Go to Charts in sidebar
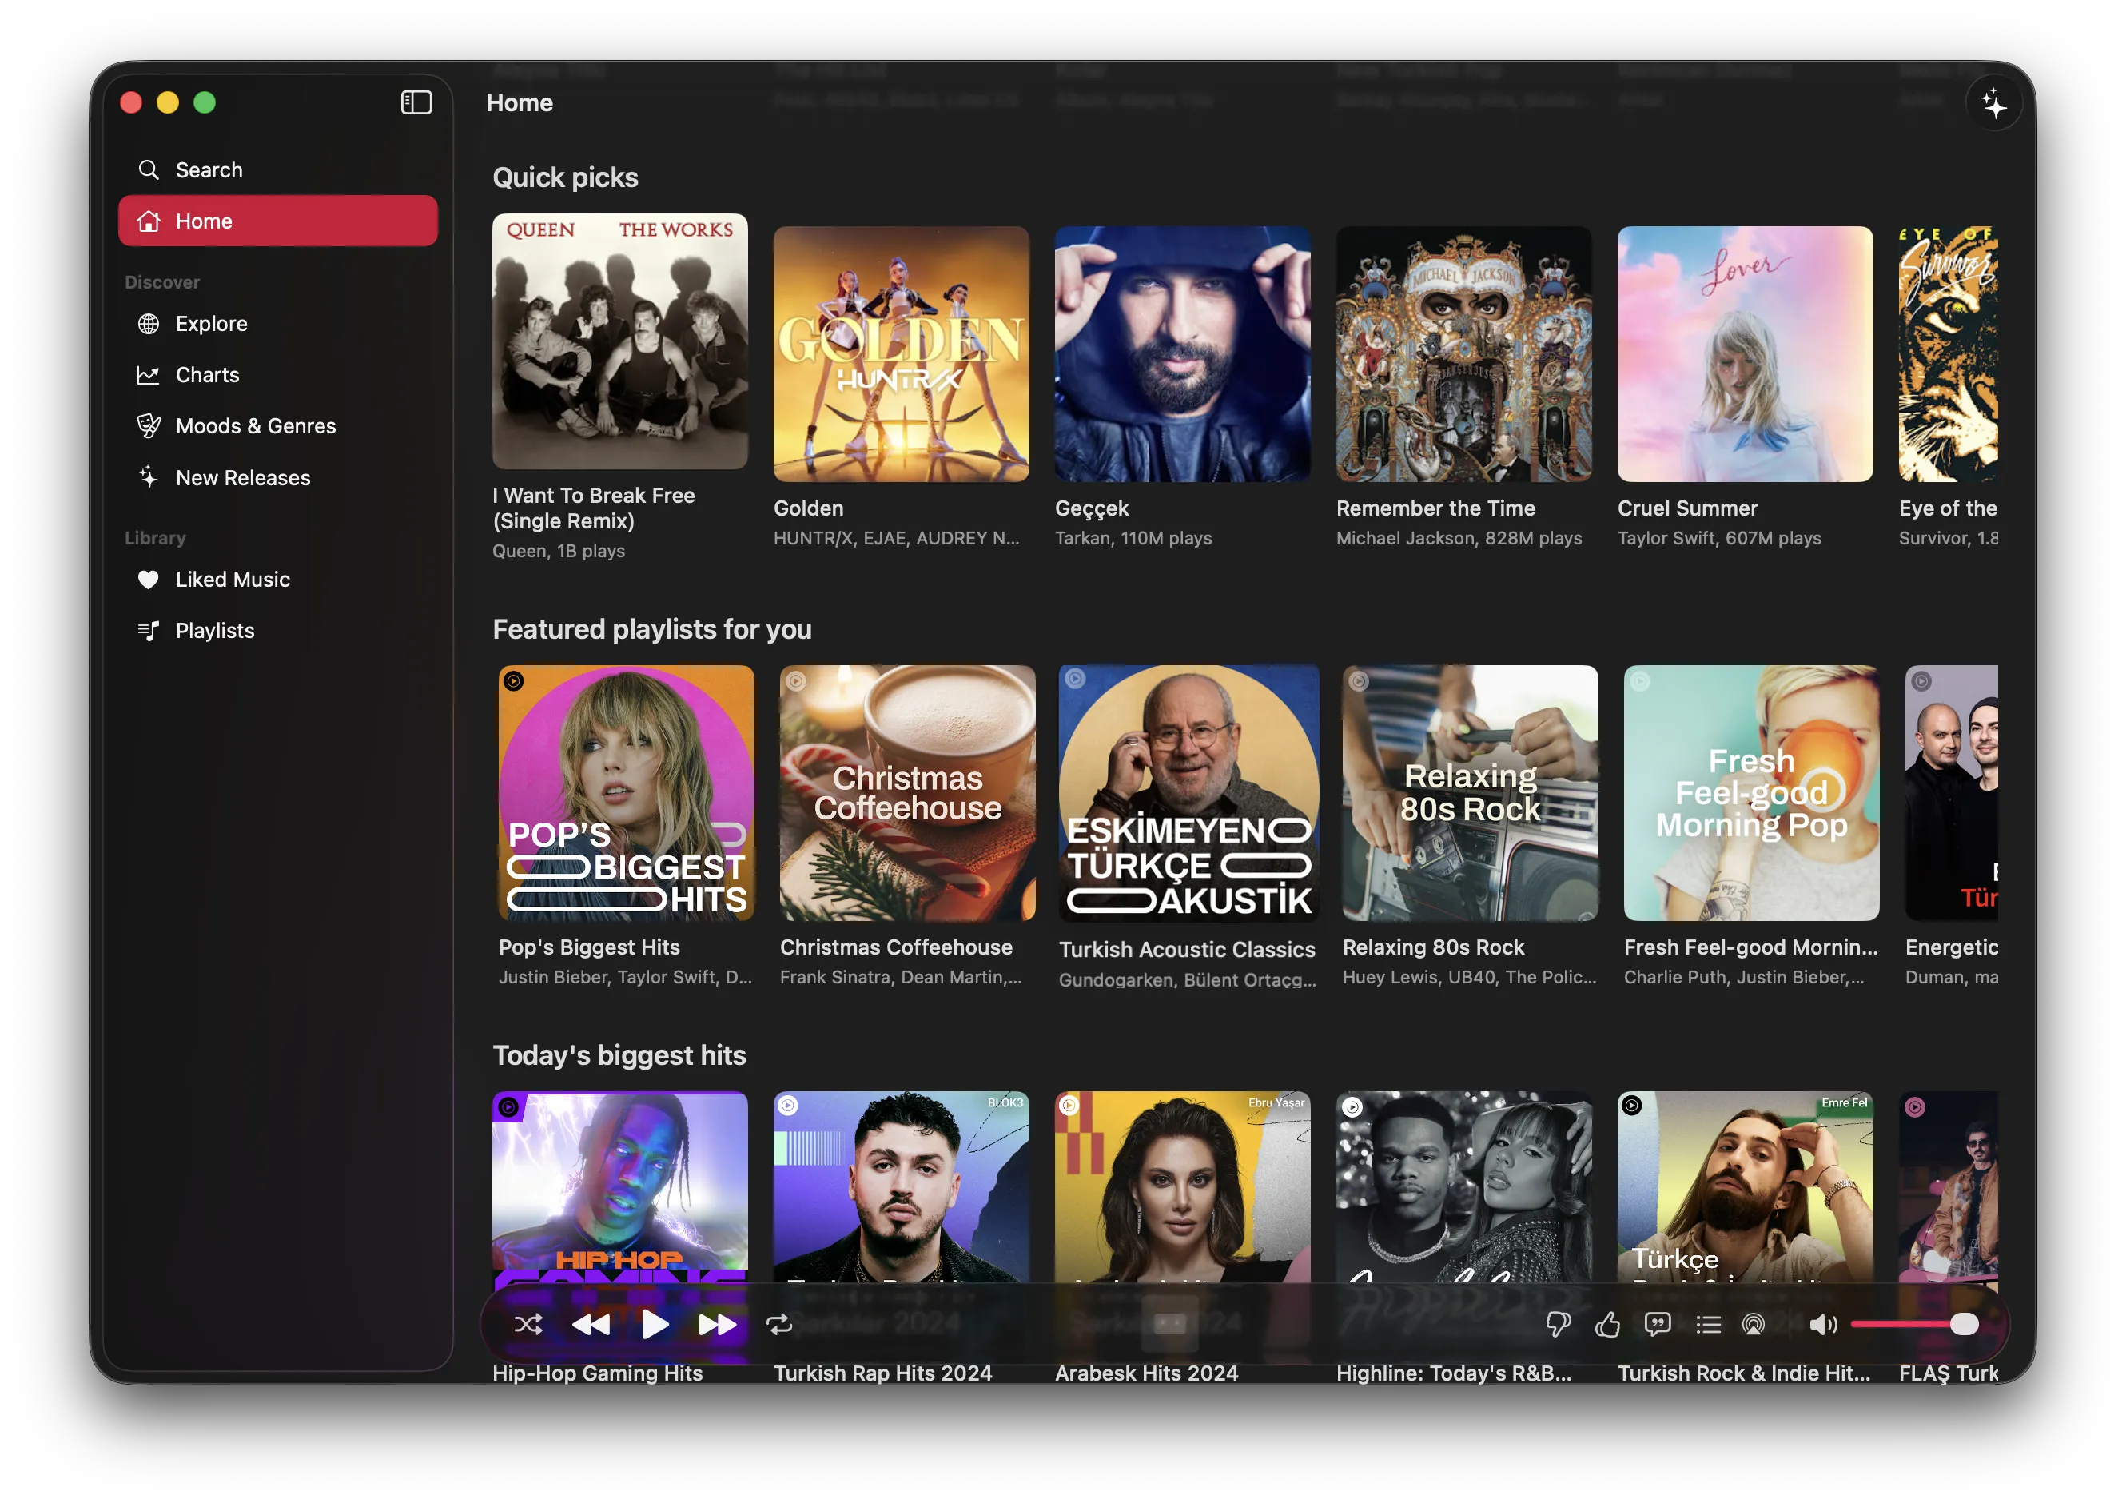 click(x=208, y=374)
